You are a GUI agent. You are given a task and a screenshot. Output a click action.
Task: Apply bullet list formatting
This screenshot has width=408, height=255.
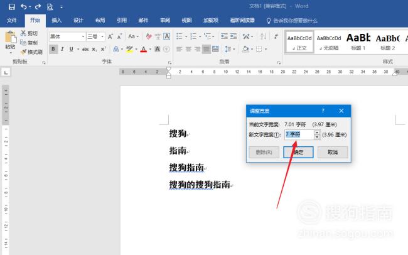(180, 36)
